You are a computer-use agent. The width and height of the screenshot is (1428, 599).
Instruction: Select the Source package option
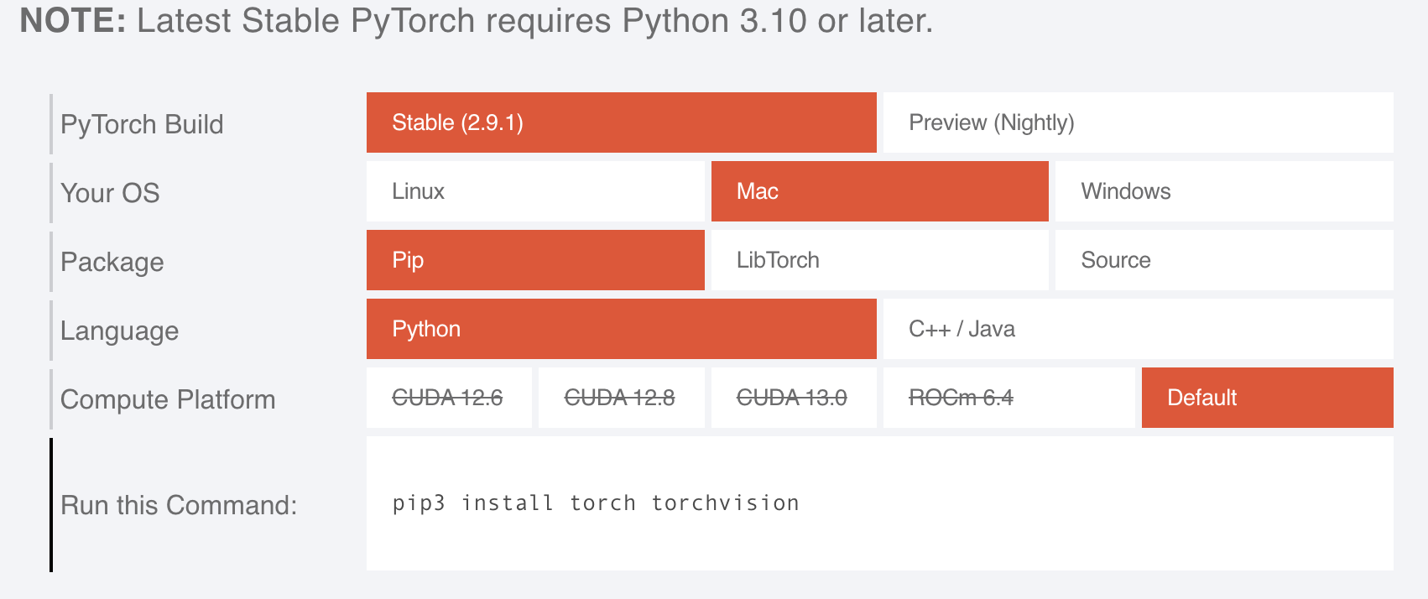(1223, 260)
